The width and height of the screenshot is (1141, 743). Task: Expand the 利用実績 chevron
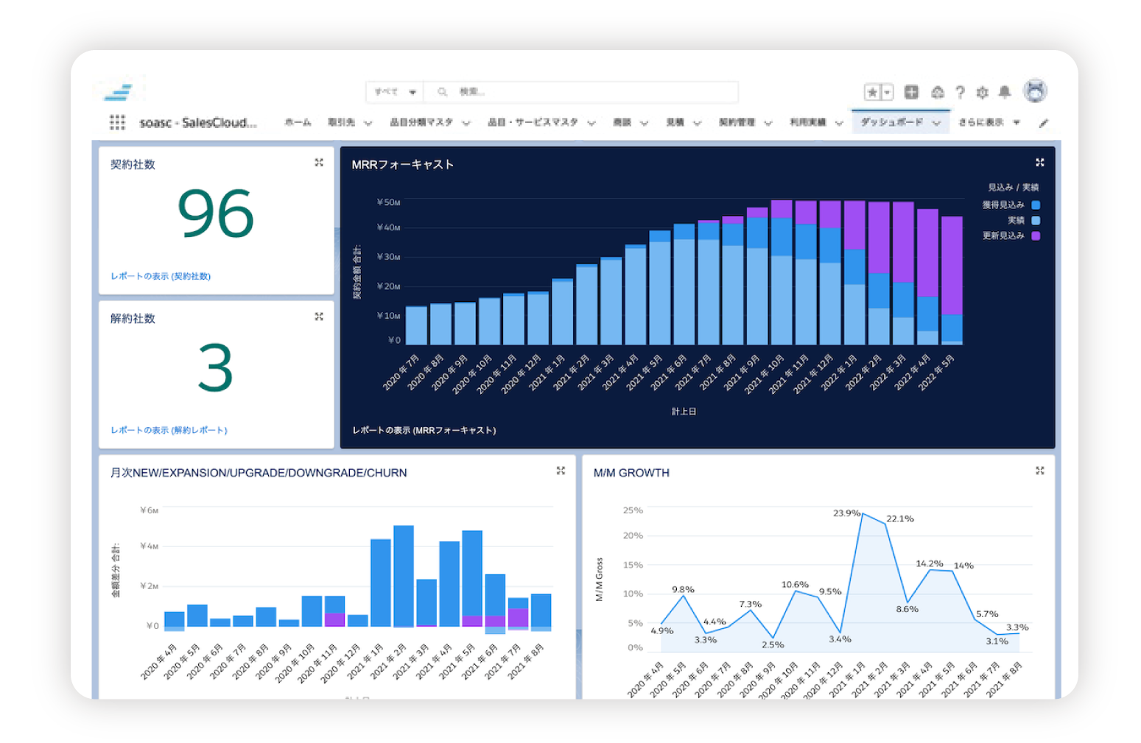[x=838, y=123]
